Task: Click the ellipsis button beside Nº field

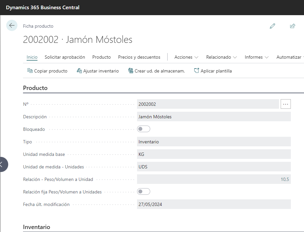Action: tap(286, 104)
